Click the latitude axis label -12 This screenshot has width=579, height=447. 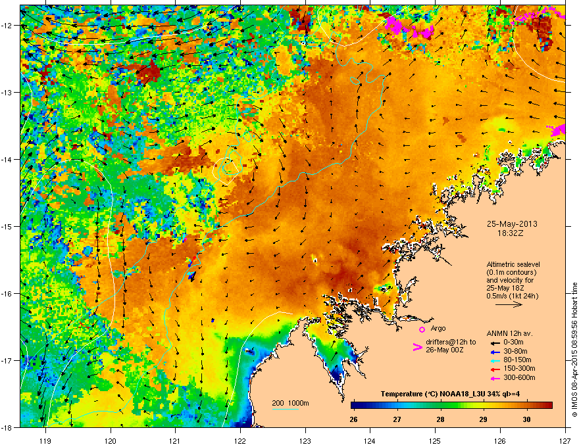tap(7, 26)
